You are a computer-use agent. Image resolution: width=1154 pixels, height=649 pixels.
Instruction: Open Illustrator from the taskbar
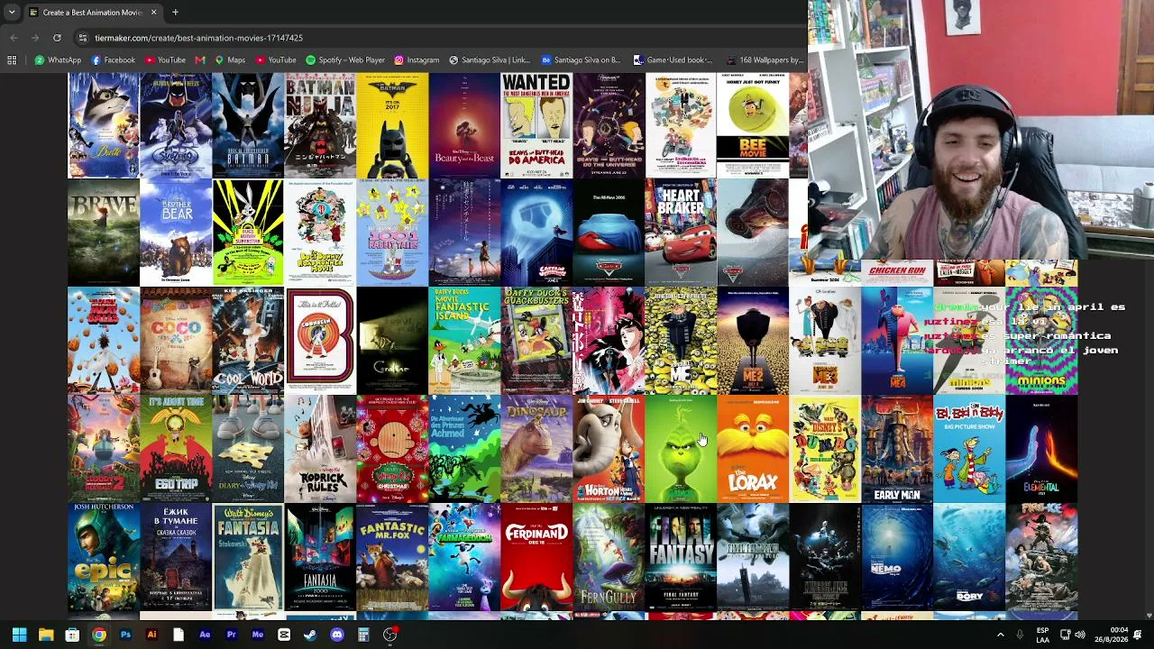click(x=151, y=635)
